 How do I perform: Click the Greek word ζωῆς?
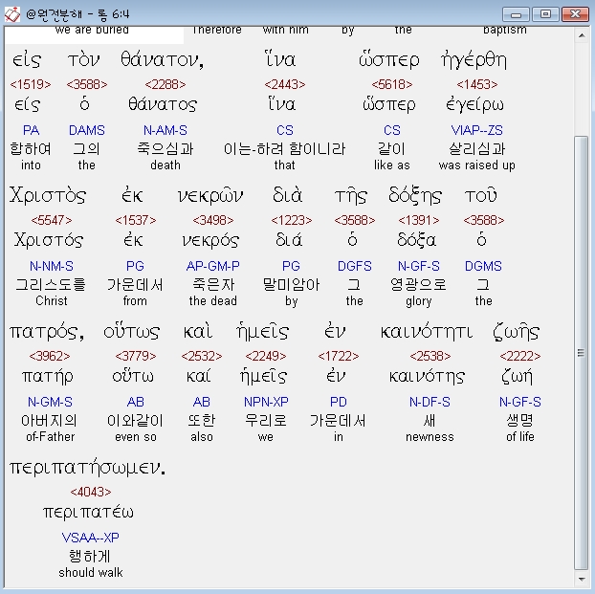516,332
